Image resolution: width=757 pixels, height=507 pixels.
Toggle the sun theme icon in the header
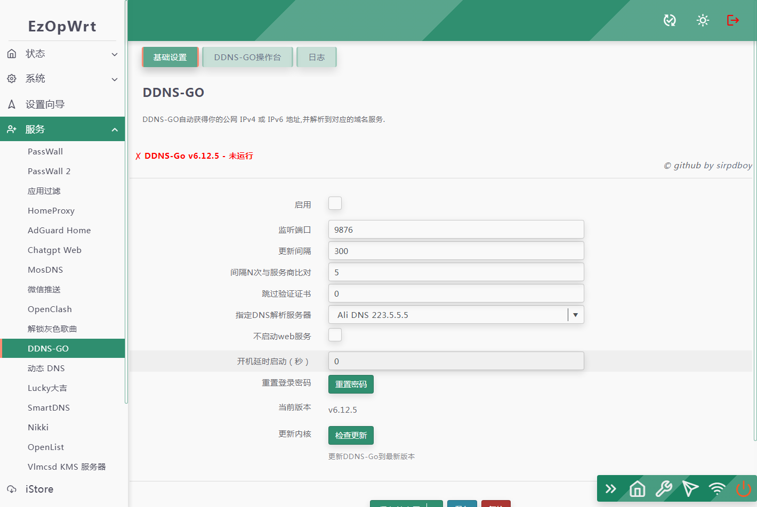703,20
